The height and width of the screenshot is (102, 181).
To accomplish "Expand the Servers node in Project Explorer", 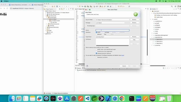I will (44, 34).
